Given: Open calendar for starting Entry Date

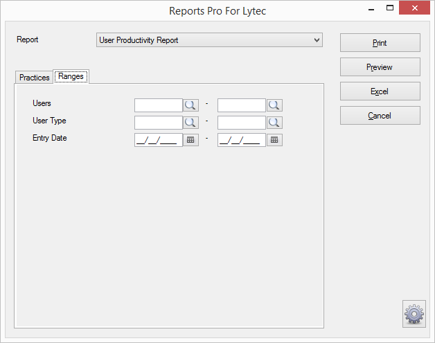Looking at the screenshot, I should 190,140.
